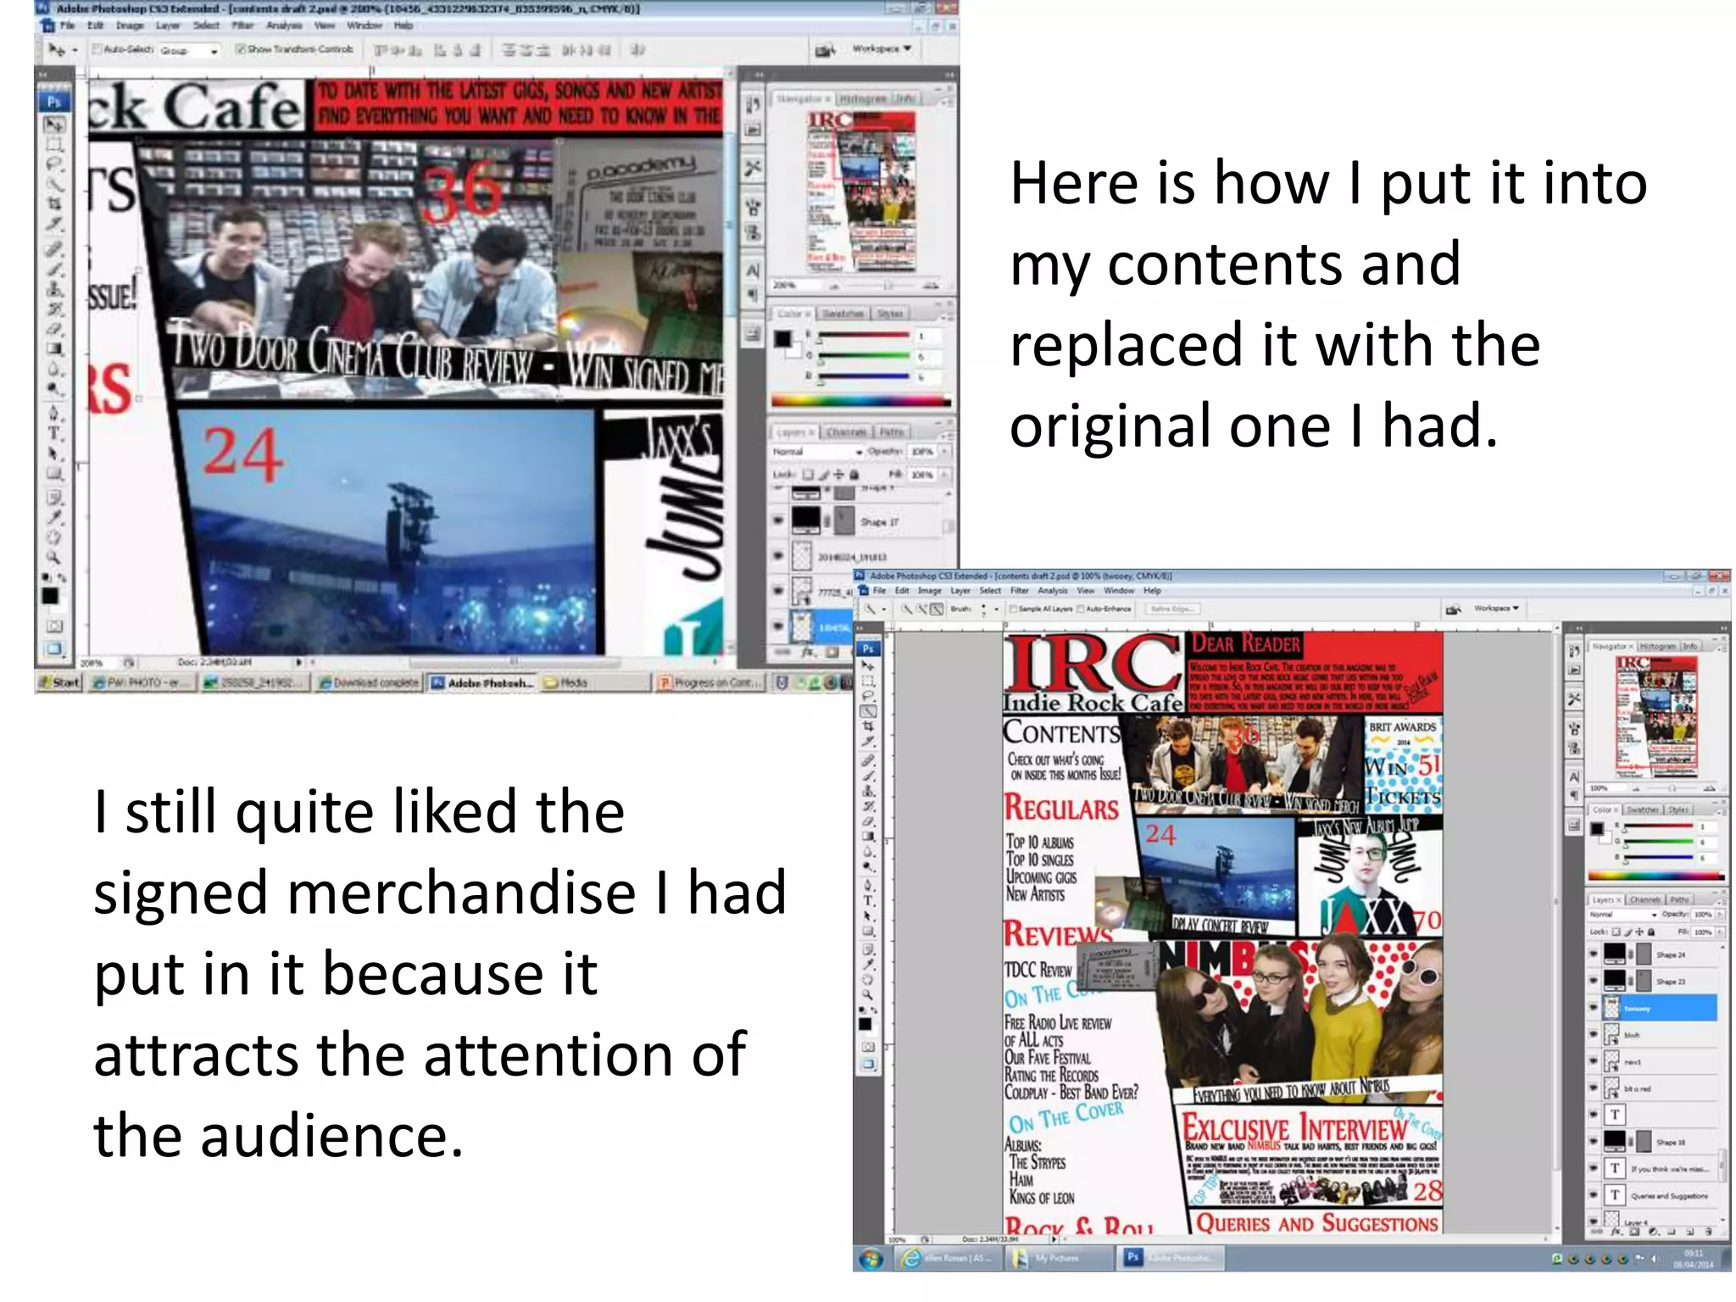This screenshot has height=1302, width=1736.
Task: Pick a color from the spectrum ramp in the 100% window
Action: (x=1655, y=876)
